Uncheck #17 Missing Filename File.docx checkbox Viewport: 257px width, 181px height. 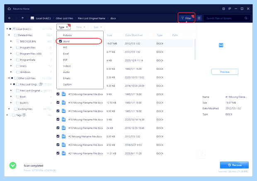tap(58, 111)
